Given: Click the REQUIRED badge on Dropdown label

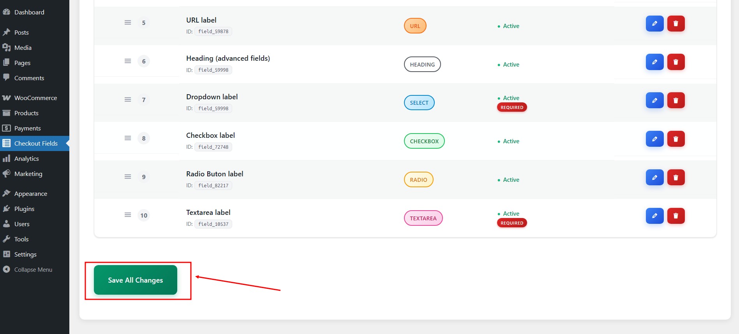Looking at the screenshot, I should [x=512, y=107].
